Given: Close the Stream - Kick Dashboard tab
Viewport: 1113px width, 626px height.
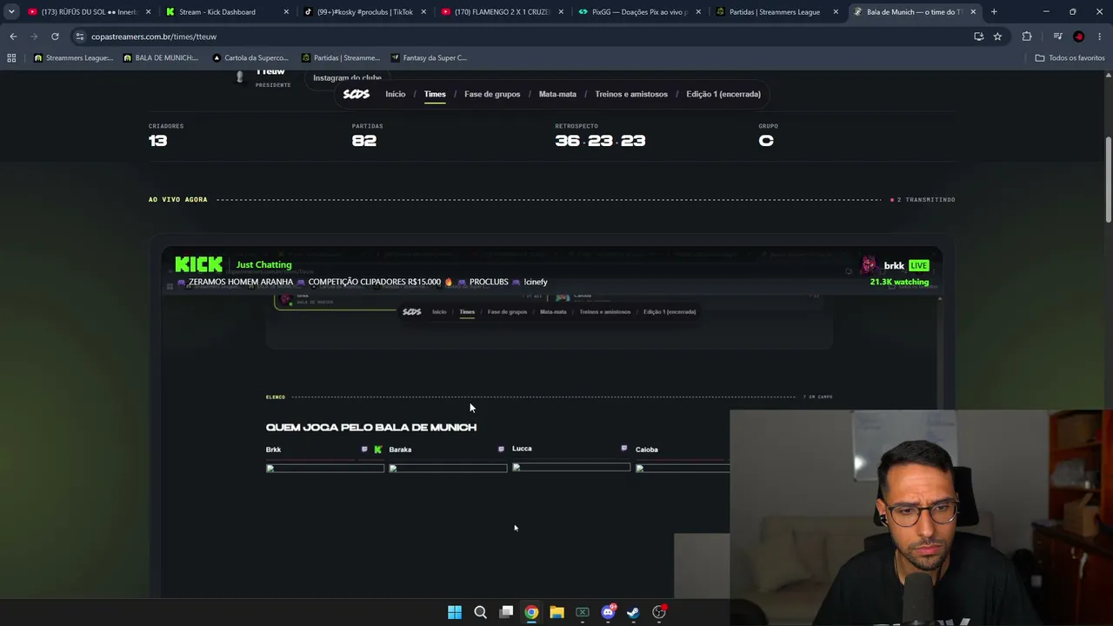Looking at the screenshot, I should tap(285, 12).
